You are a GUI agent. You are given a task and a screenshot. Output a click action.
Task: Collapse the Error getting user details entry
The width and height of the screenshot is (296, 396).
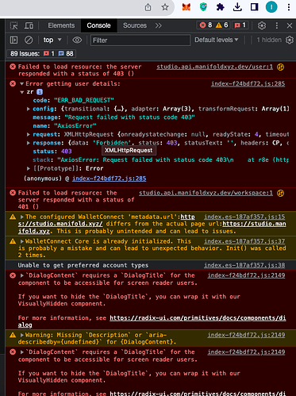click(x=22, y=84)
